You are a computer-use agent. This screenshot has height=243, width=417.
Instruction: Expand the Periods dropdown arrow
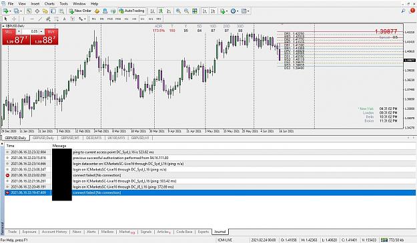pos(238,11)
